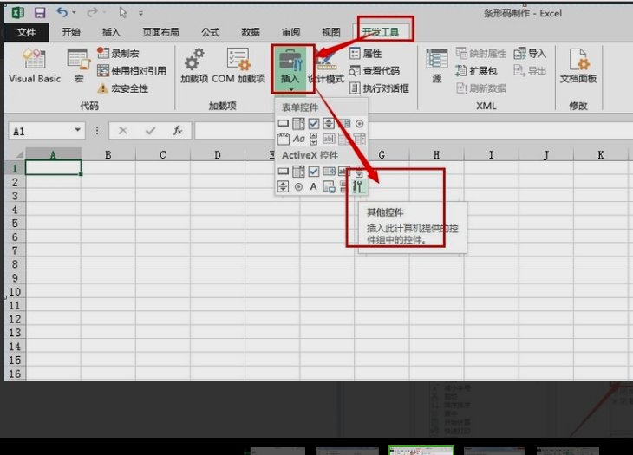The width and height of the screenshot is (633, 455).
Task: Switch to 视图 view tab
Action: pyautogui.click(x=331, y=32)
